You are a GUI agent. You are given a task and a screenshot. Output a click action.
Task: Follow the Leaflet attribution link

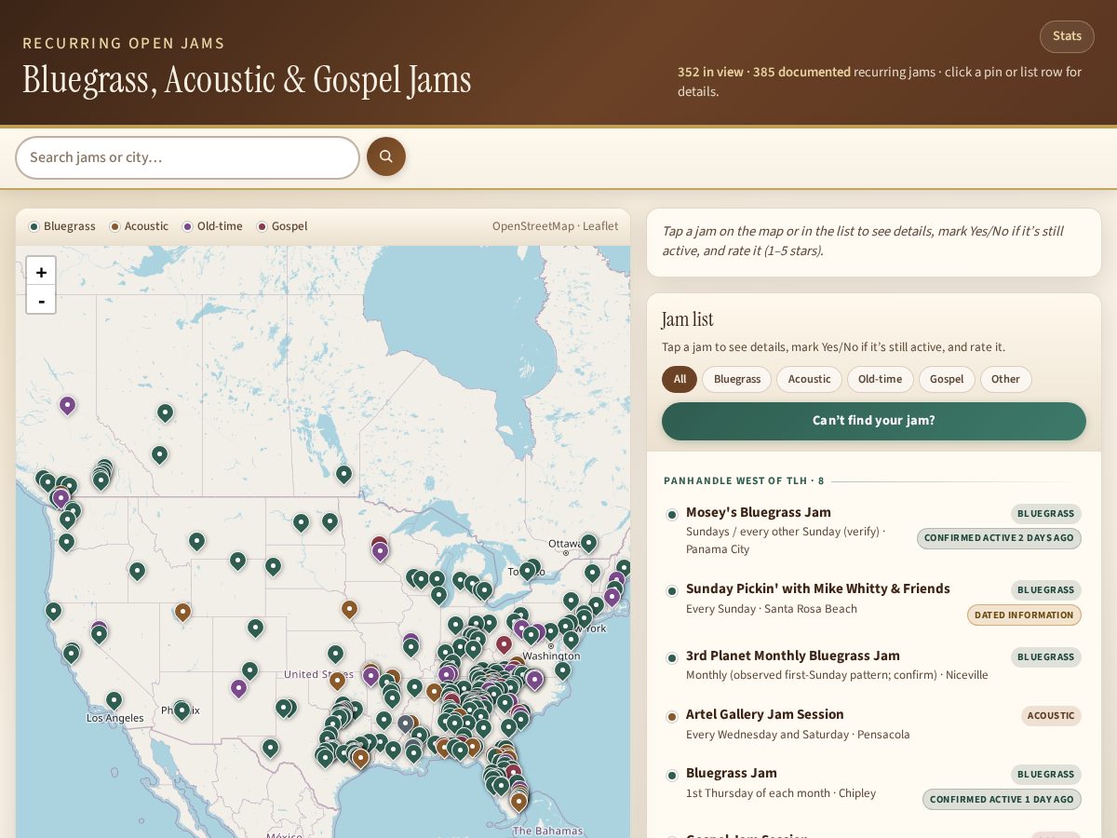click(x=600, y=226)
